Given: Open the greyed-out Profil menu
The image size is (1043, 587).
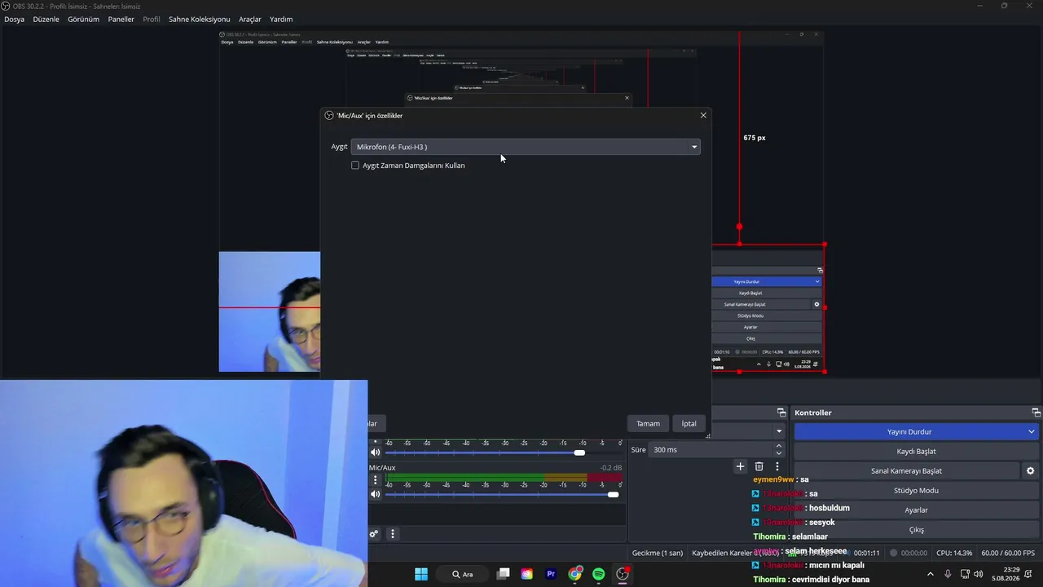Looking at the screenshot, I should tap(152, 19).
